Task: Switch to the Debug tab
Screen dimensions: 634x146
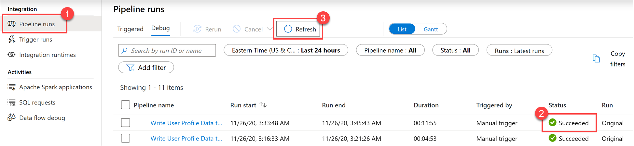Action: pos(160,28)
